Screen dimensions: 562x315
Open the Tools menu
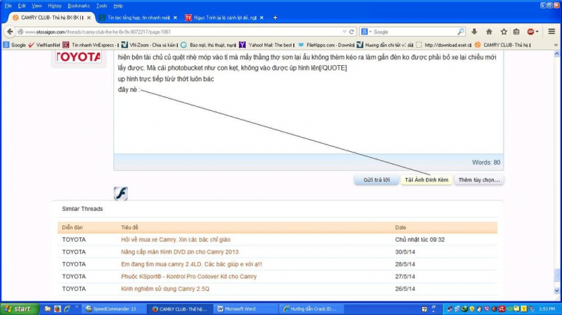[101, 6]
